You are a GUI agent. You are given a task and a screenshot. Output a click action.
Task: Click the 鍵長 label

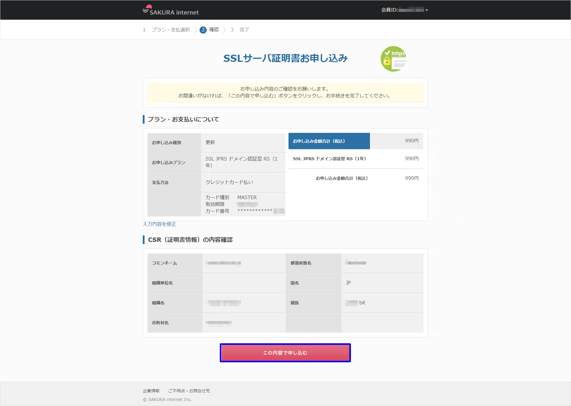[295, 303]
